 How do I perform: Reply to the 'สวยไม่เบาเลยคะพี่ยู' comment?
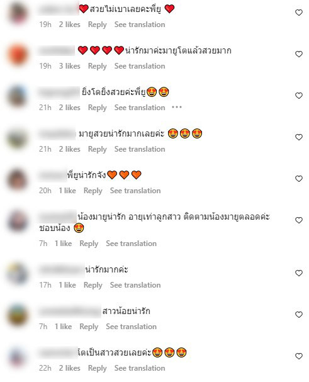98,25
